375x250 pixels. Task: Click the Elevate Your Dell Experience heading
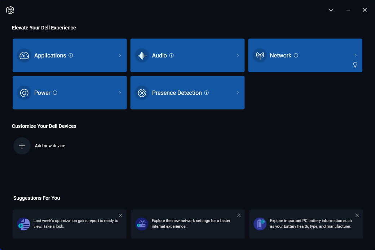44,28
